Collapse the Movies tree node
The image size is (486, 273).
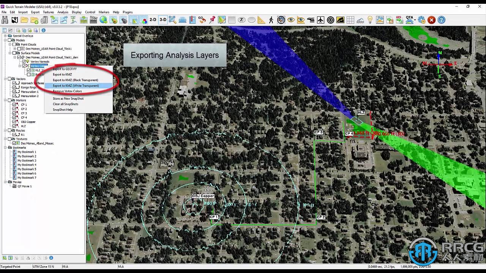(5, 182)
